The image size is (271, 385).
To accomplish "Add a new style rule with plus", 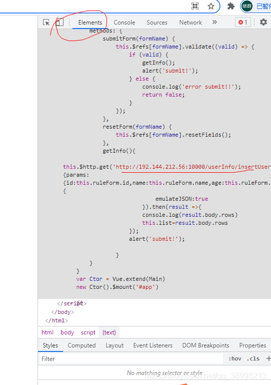I will 268,359.
